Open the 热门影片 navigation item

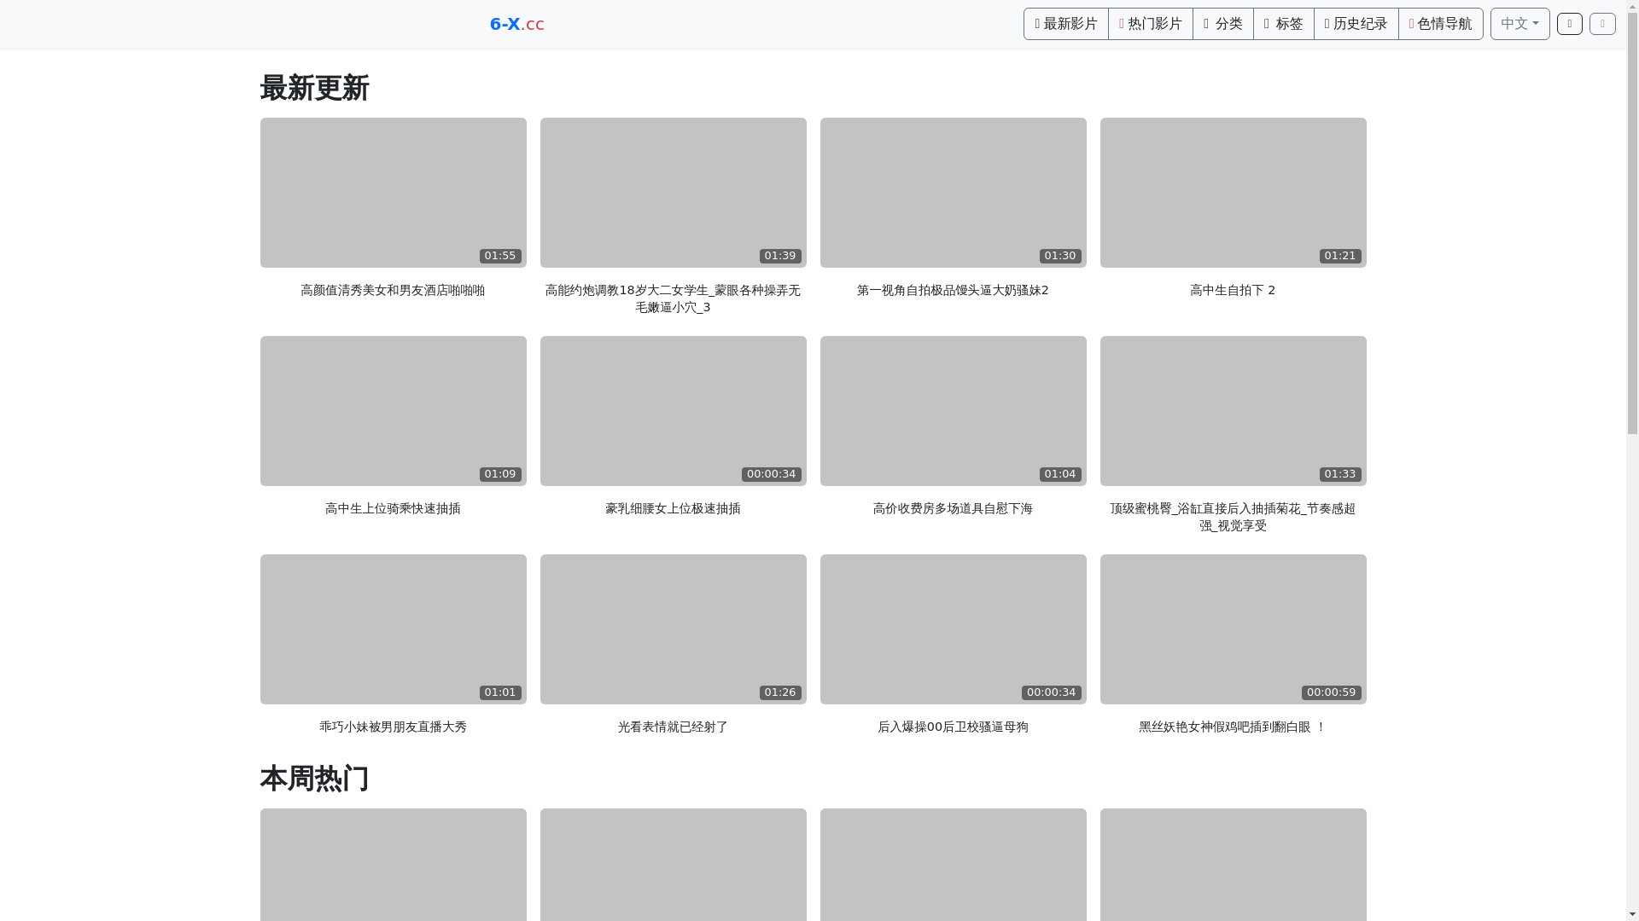(1150, 24)
